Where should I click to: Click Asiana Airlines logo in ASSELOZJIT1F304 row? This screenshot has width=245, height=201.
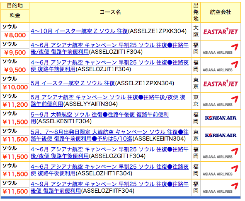click(x=220, y=67)
